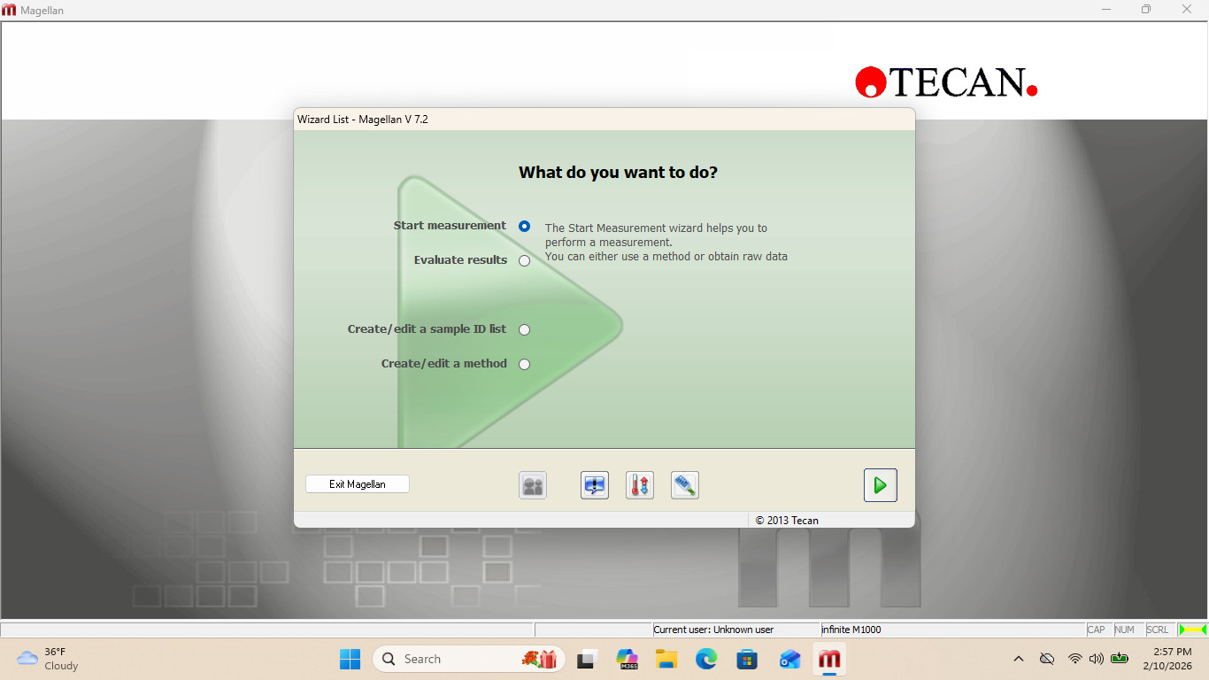Select the Create/edit a method radio button
Image resolution: width=1209 pixels, height=680 pixels.
point(525,365)
